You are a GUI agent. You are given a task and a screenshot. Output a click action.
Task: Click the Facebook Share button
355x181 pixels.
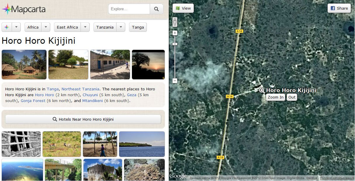point(339,8)
